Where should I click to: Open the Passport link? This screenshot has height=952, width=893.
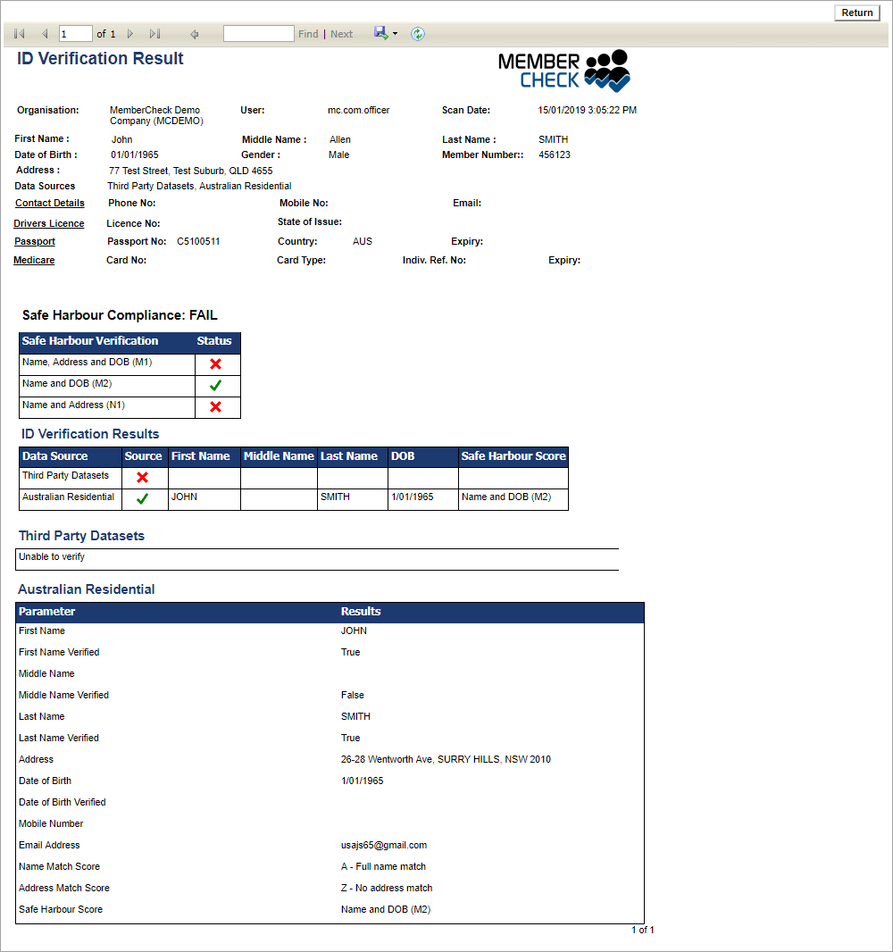(x=35, y=241)
